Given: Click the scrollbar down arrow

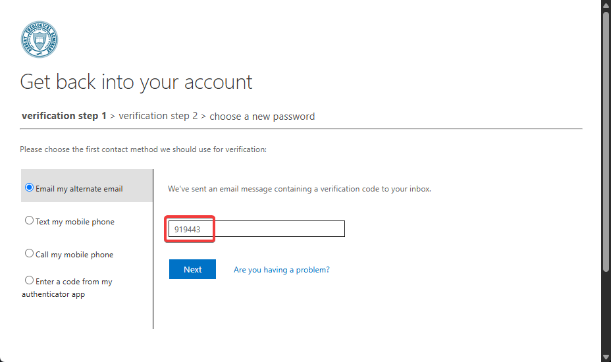Looking at the screenshot, I should [x=606, y=356].
